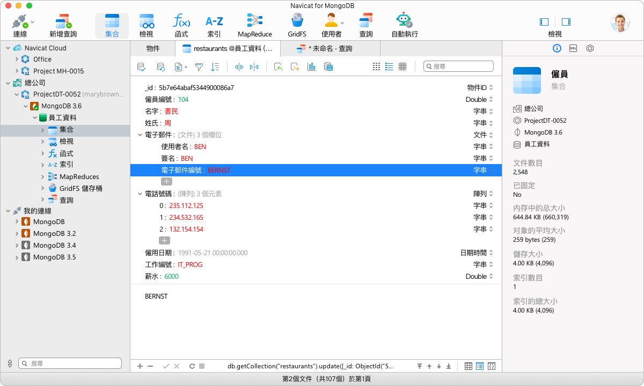Click the expand all columns icon

tap(239, 67)
